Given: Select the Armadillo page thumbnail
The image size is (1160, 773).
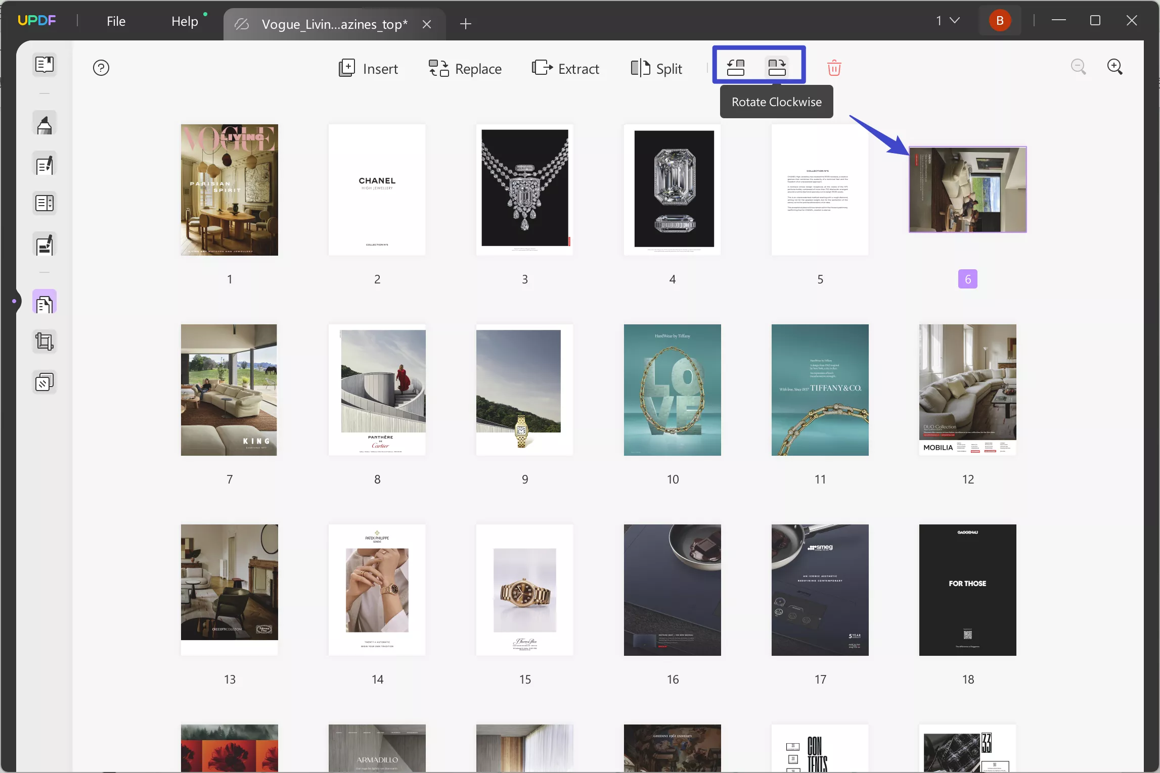Looking at the screenshot, I should tap(377, 748).
